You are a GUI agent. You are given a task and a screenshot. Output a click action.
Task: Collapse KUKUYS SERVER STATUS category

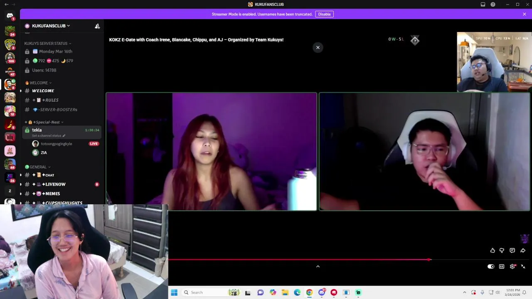pyautogui.click(x=47, y=43)
